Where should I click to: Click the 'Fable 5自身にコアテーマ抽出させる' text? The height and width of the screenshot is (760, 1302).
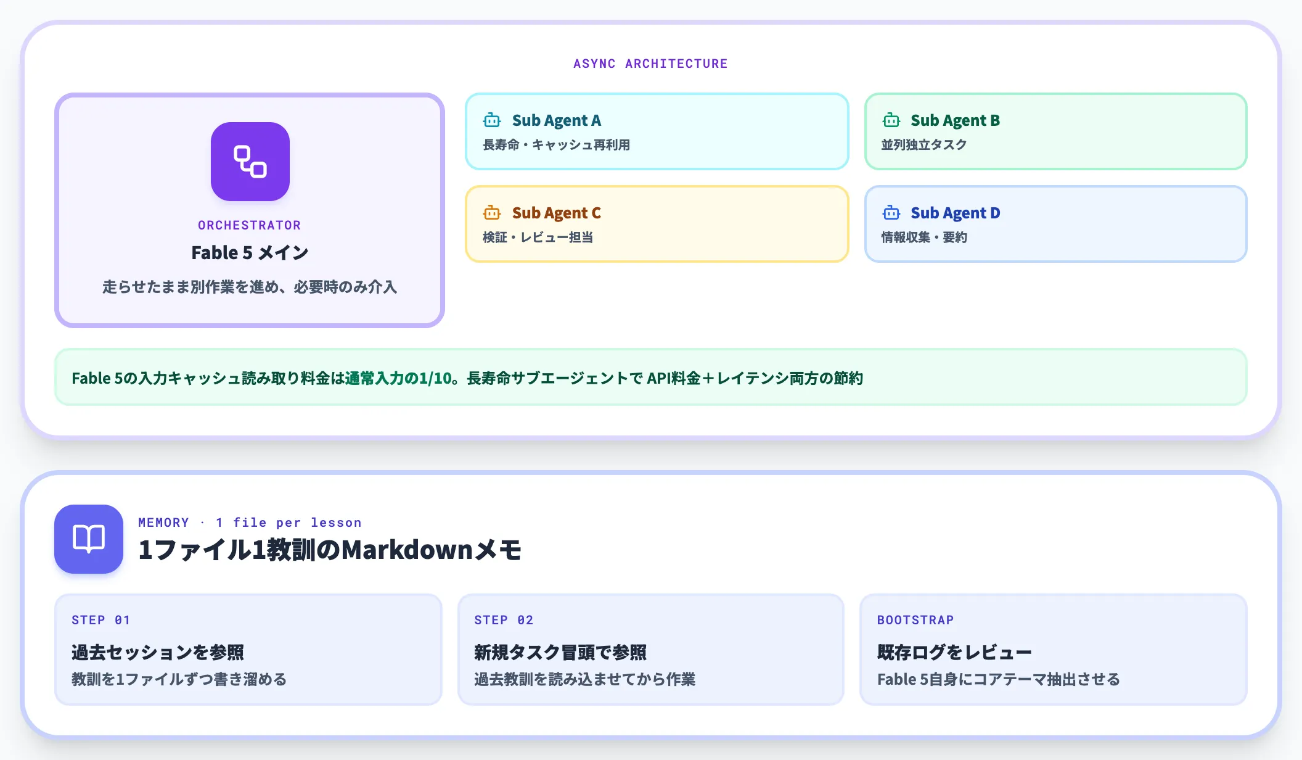tap(999, 679)
